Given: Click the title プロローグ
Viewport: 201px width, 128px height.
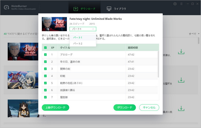Looking at the screenshot, I should pyautogui.click(x=66, y=55).
